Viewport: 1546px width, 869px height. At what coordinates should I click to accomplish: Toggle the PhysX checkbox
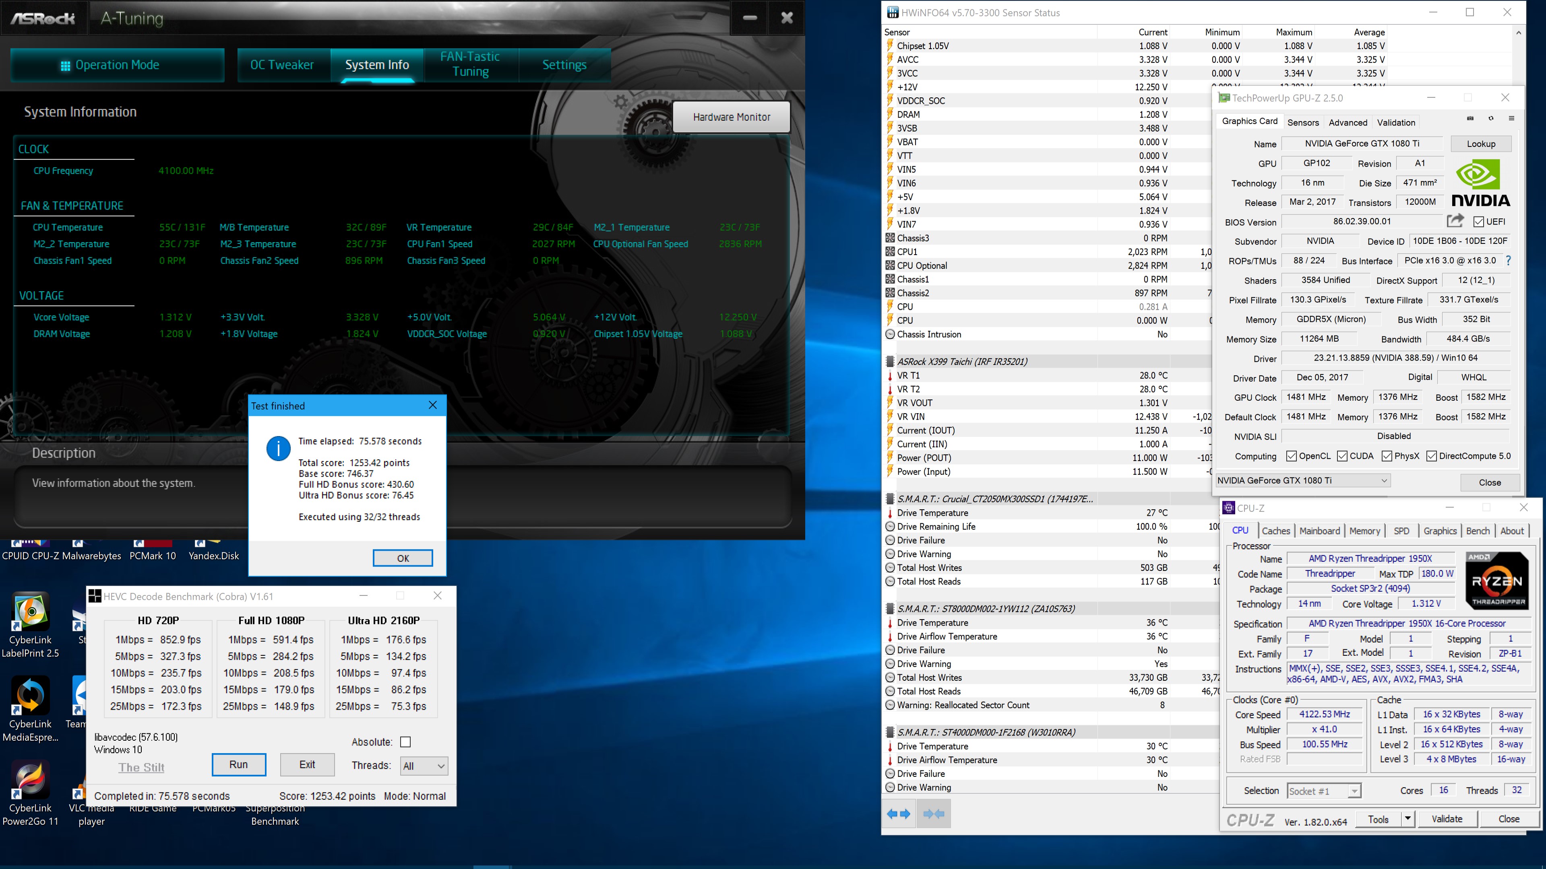tap(1387, 456)
